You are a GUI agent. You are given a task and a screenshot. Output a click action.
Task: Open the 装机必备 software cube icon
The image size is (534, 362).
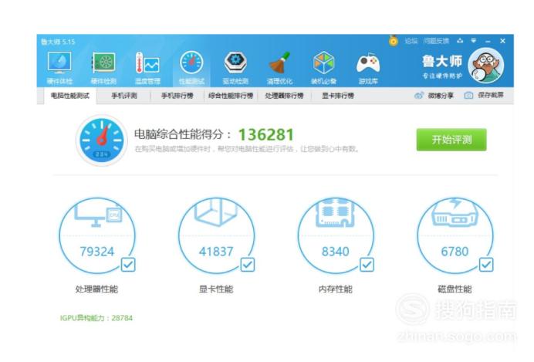[x=323, y=63]
